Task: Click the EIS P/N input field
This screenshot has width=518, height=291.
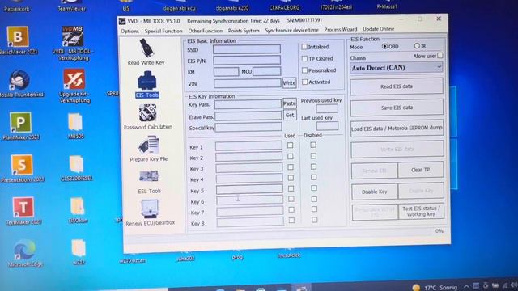Action: (x=247, y=61)
